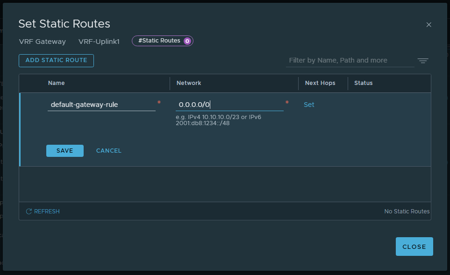Image resolution: width=450 pixels, height=275 pixels.
Task: Open the filter options lines icon
Action: click(423, 61)
